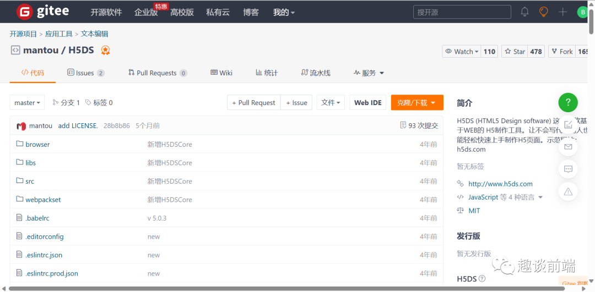Open 私有云 in top navigation

(218, 12)
